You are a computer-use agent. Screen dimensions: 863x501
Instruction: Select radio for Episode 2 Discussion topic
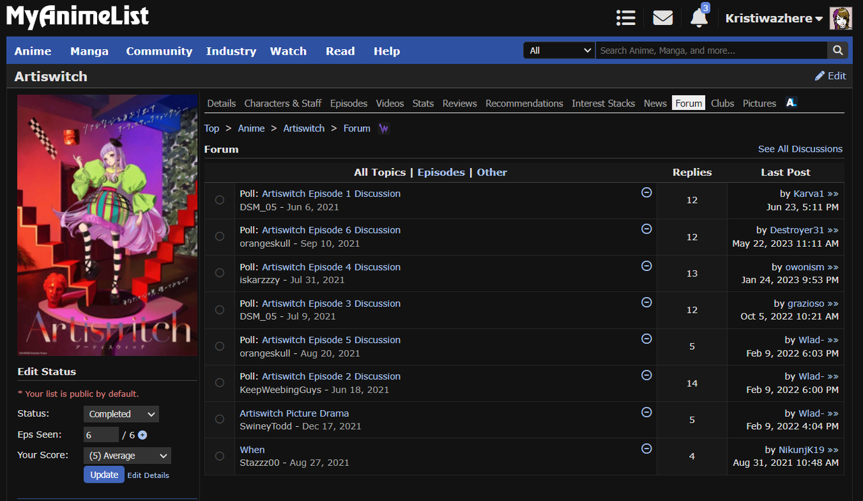point(220,383)
